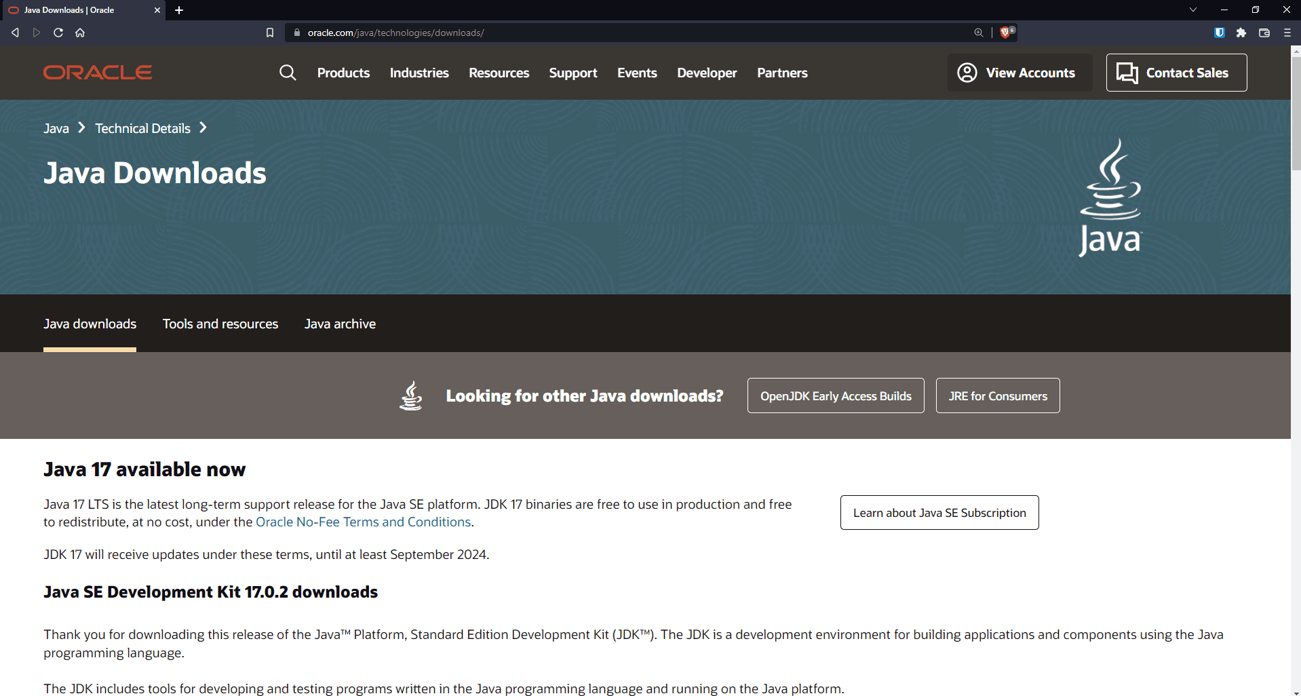Open the browser hamburger menu
Screen dimensions: 1301x696
coord(1287,33)
